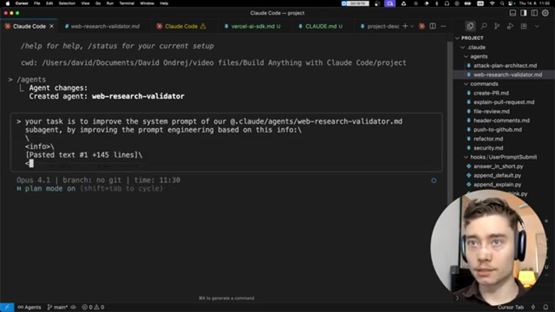Viewport: 555px width, 312px height.
Task: Open the Extensions view
Action: (x=524, y=26)
